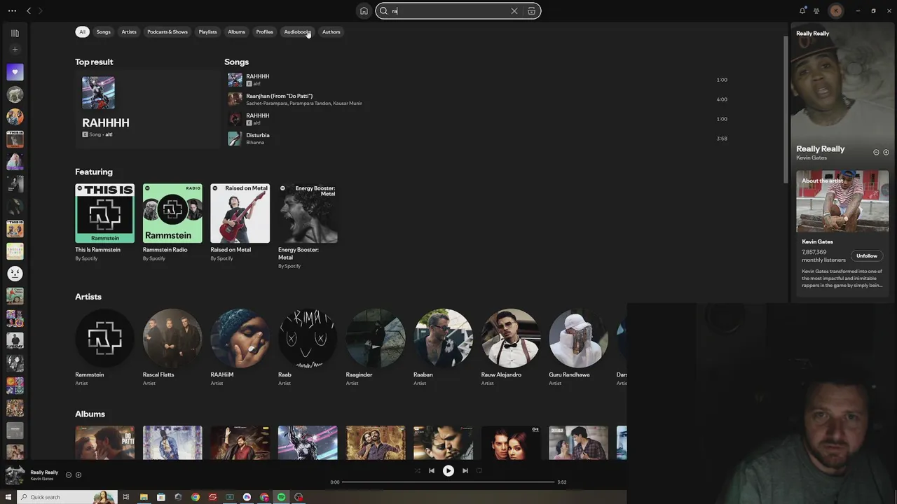Skip to next track
897x504 pixels.
[465, 470]
